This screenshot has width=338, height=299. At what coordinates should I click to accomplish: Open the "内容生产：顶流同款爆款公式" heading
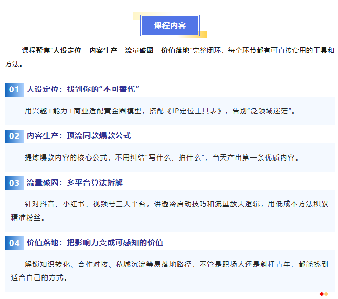coord(78,136)
